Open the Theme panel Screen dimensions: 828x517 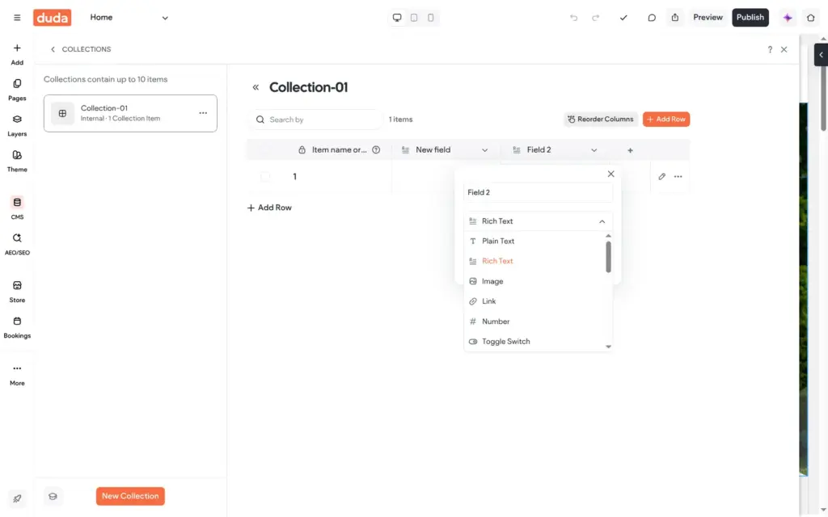[17, 162]
